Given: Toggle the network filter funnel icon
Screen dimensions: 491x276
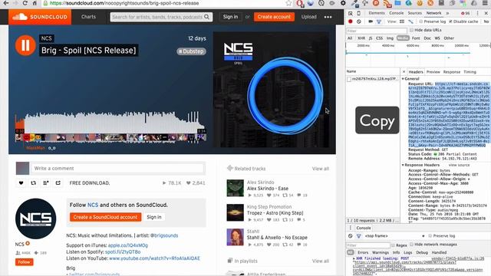Looking at the screenshot, I should (x=379, y=21).
